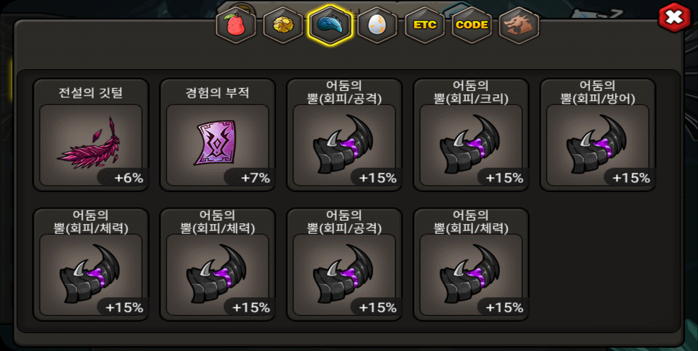Open the red fruit food tab
The image size is (698, 351).
236,25
